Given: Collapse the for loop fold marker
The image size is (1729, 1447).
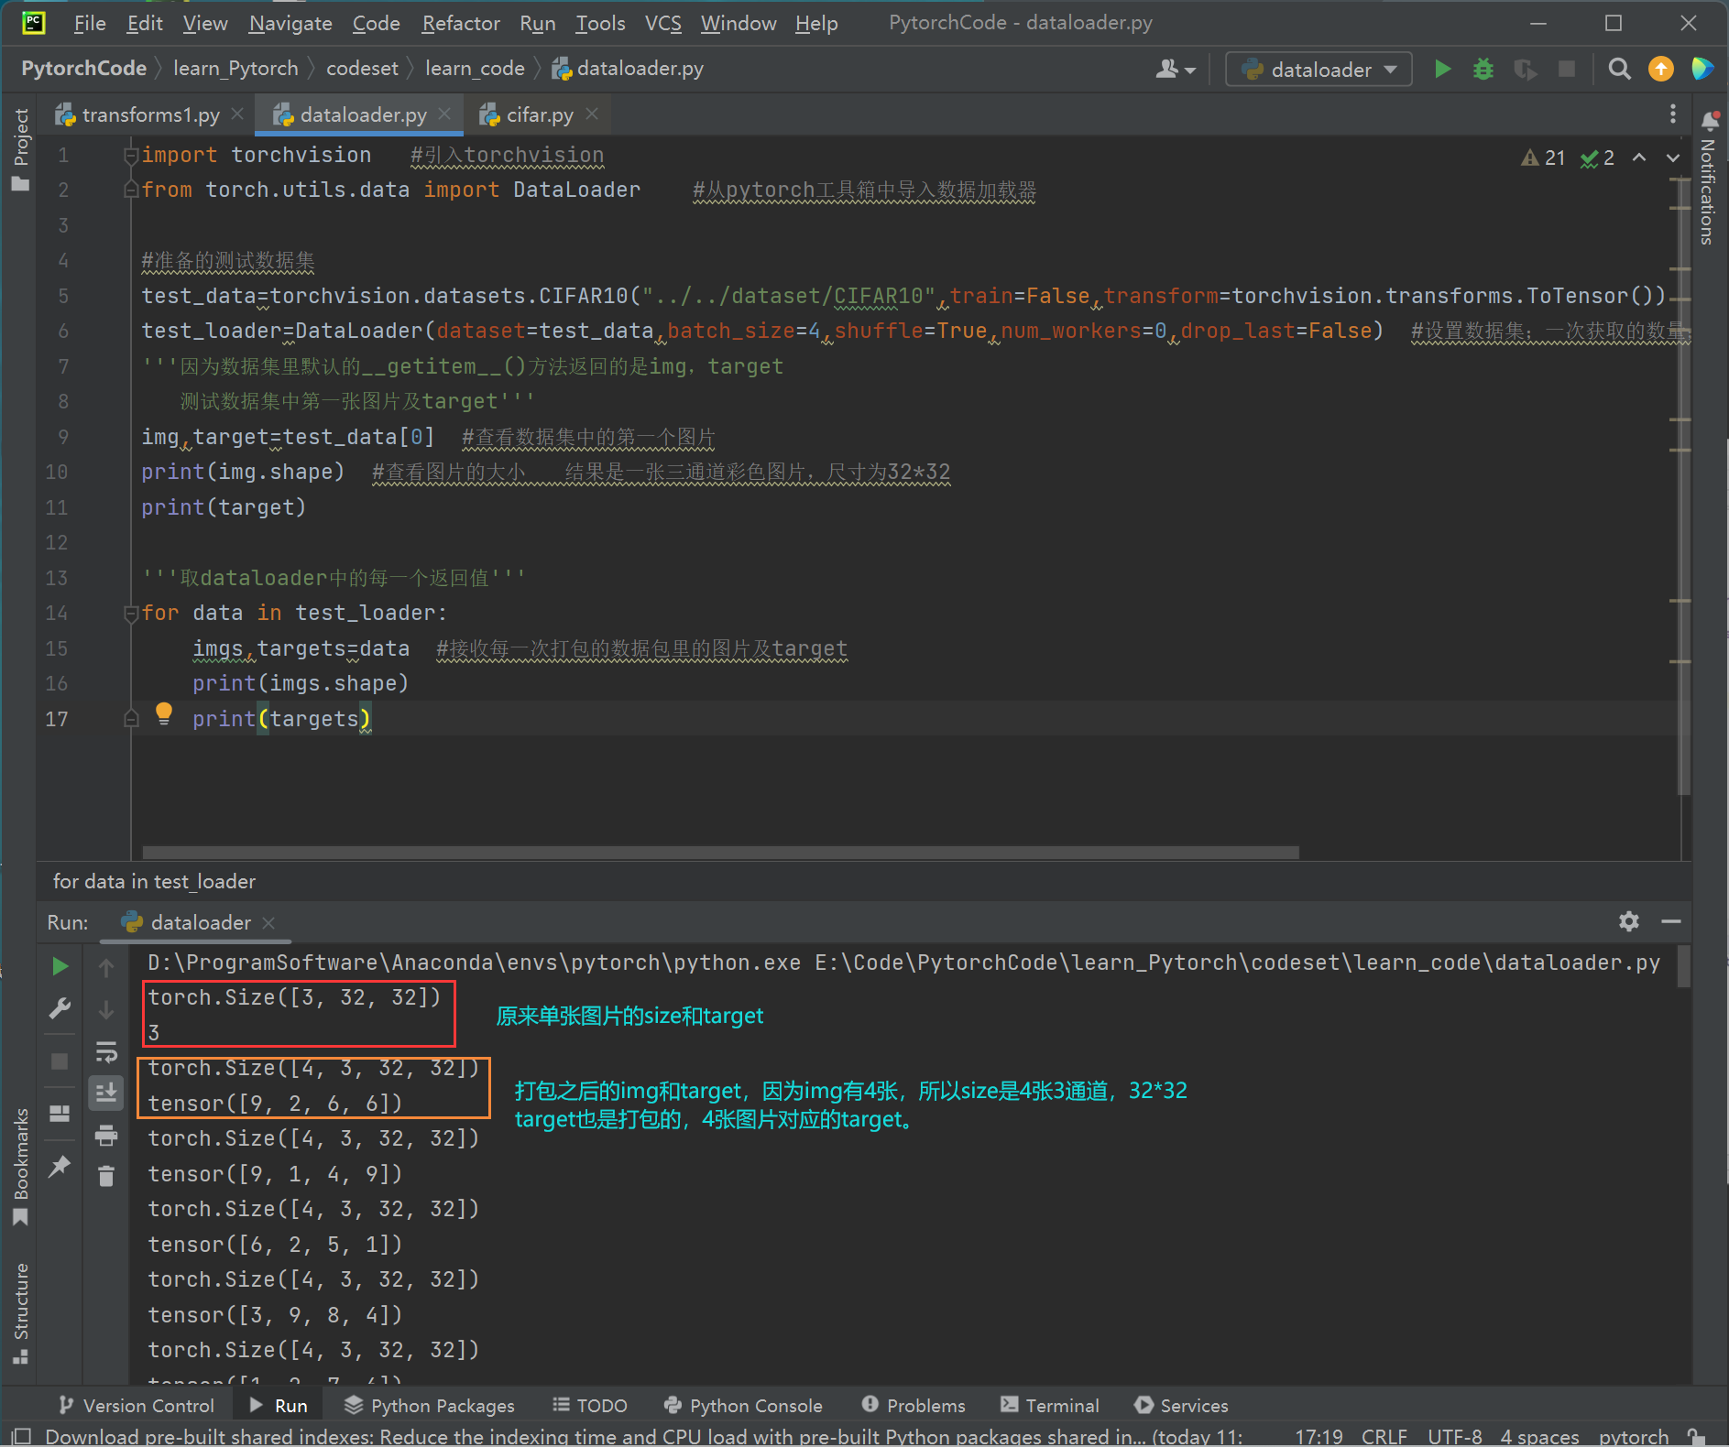Looking at the screenshot, I should (131, 614).
